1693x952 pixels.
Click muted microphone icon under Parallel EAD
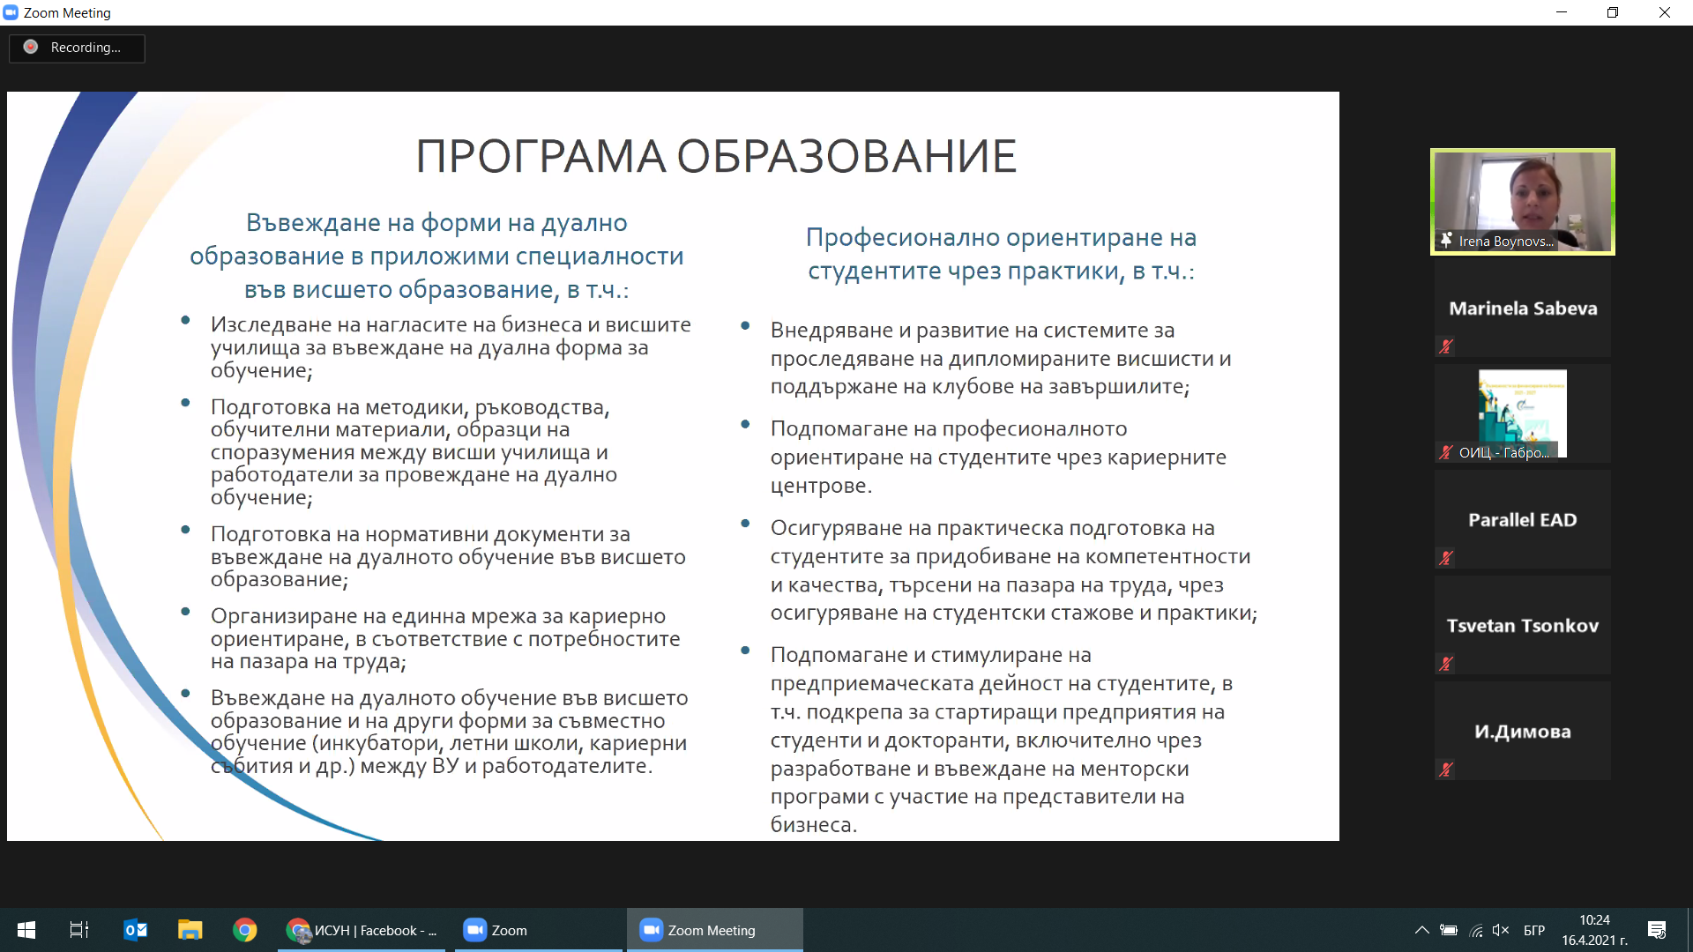[1446, 558]
